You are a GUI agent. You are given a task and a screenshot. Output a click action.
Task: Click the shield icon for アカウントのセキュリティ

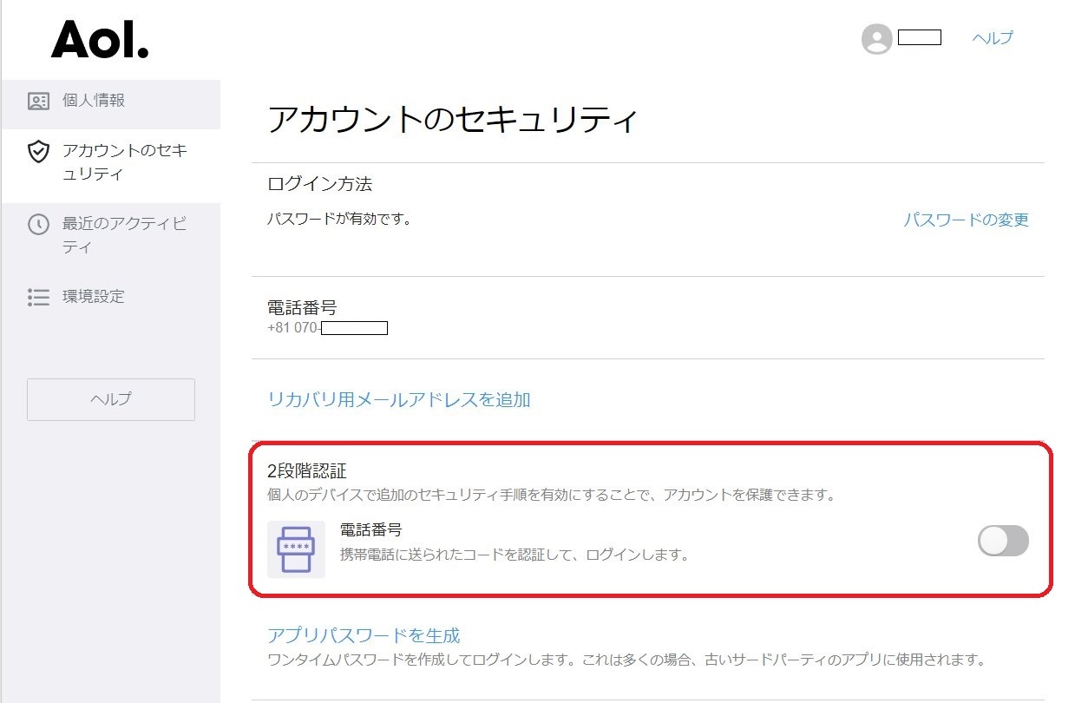tap(38, 153)
